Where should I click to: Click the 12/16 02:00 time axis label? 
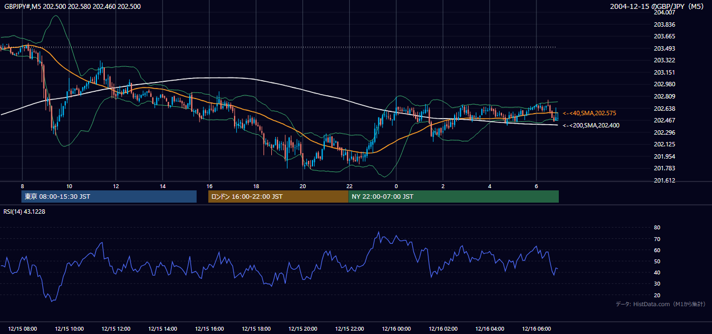click(443, 328)
